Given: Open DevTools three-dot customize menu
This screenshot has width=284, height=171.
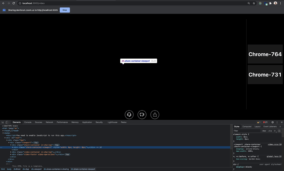Looking at the screenshot, I should coord(277,122).
